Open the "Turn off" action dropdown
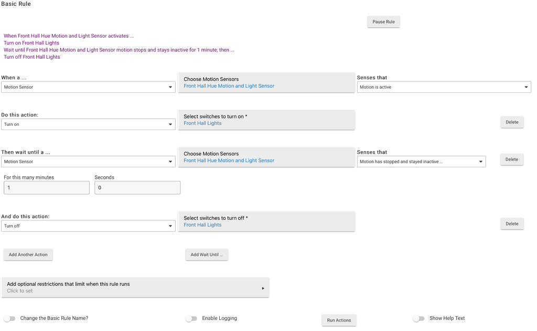This screenshot has width=537, height=331. (88, 226)
